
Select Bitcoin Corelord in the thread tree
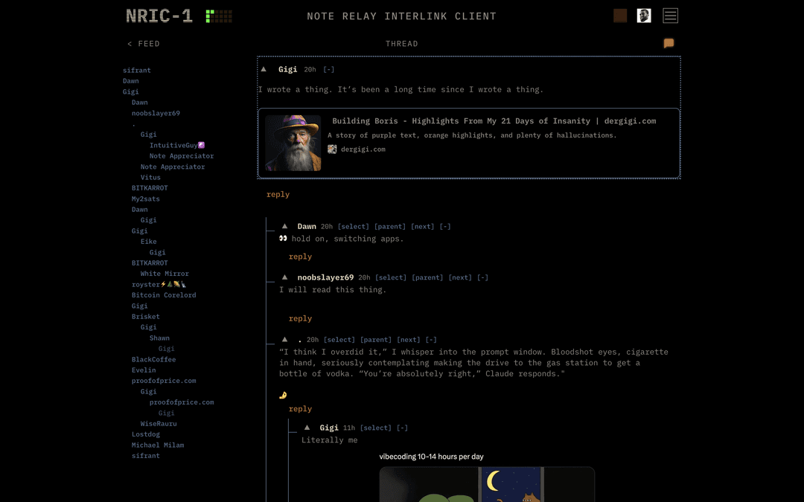coord(164,295)
